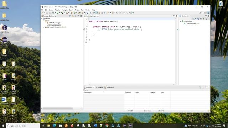Open the New wizard dropdown arrow
Viewport: 228px width, 128px height.
[45, 13]
